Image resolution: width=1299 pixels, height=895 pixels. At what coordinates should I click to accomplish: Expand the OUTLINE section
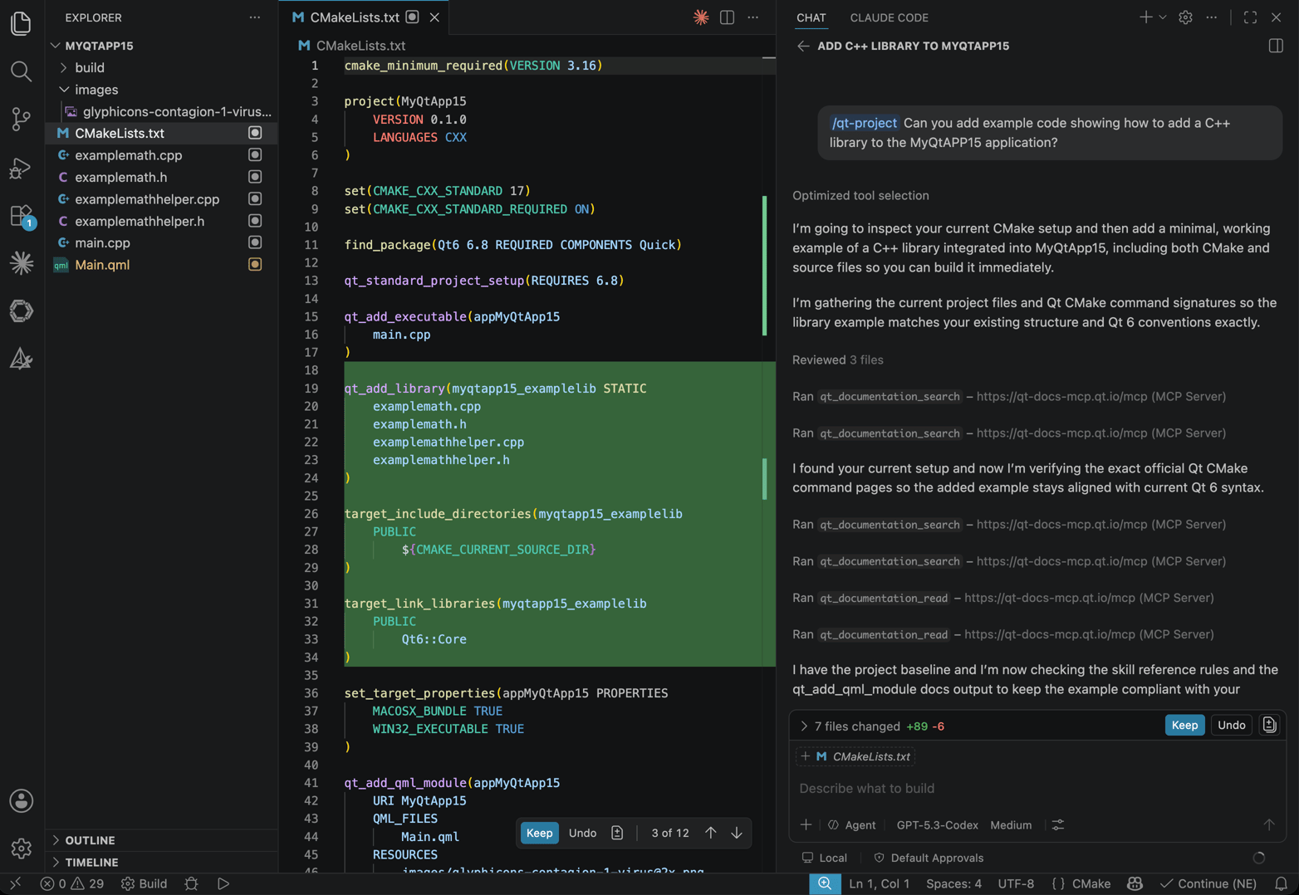coord(161,840)
